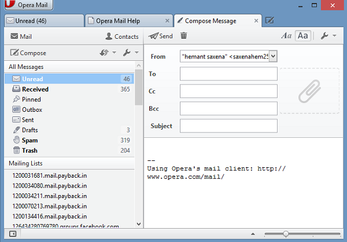Toggle the panel with the bottom-left icon
The height and width of the screenshot is (242, 347).
click(x=13, y=234)
